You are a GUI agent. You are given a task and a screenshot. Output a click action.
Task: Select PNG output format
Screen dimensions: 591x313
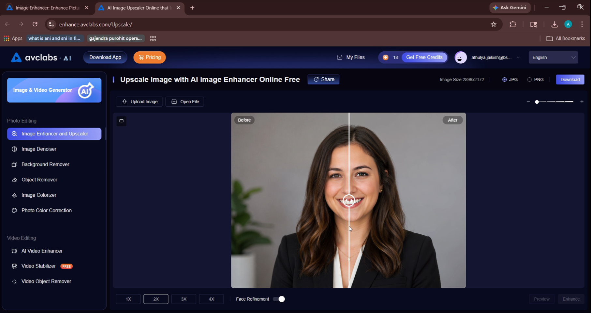[535, 79]
